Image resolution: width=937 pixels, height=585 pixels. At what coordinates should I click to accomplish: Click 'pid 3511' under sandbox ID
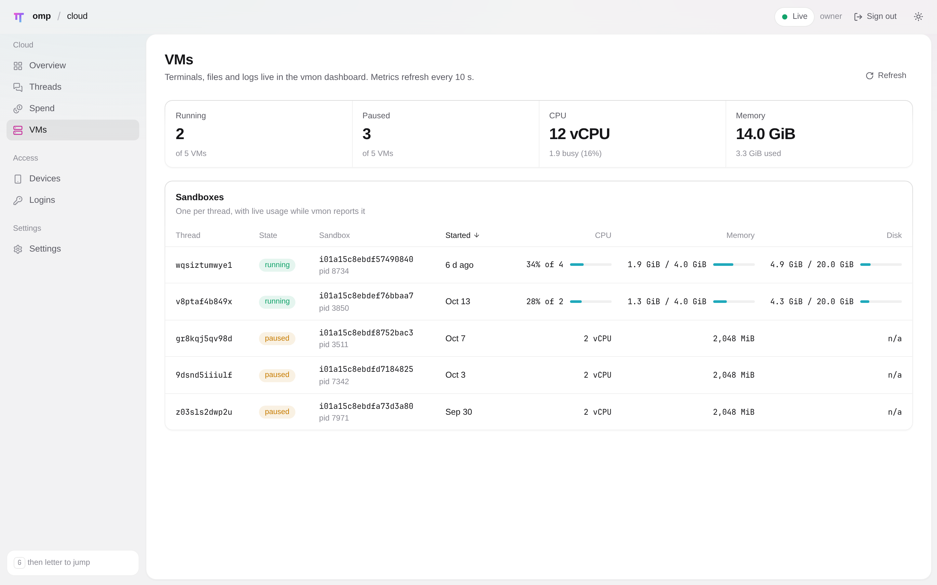point(333,344)
